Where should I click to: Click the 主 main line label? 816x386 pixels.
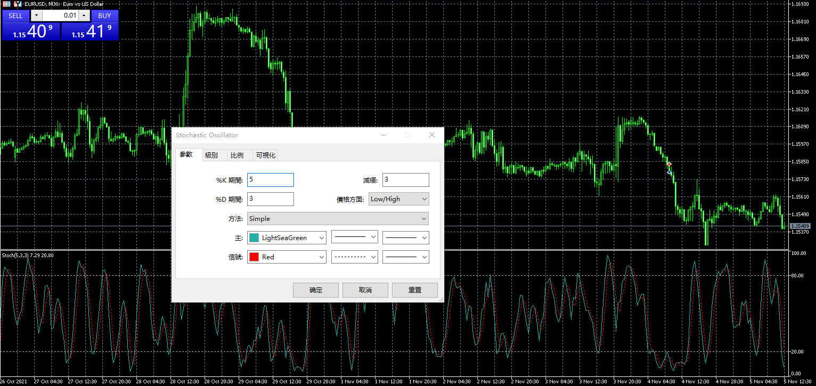[x=240, y=237]
